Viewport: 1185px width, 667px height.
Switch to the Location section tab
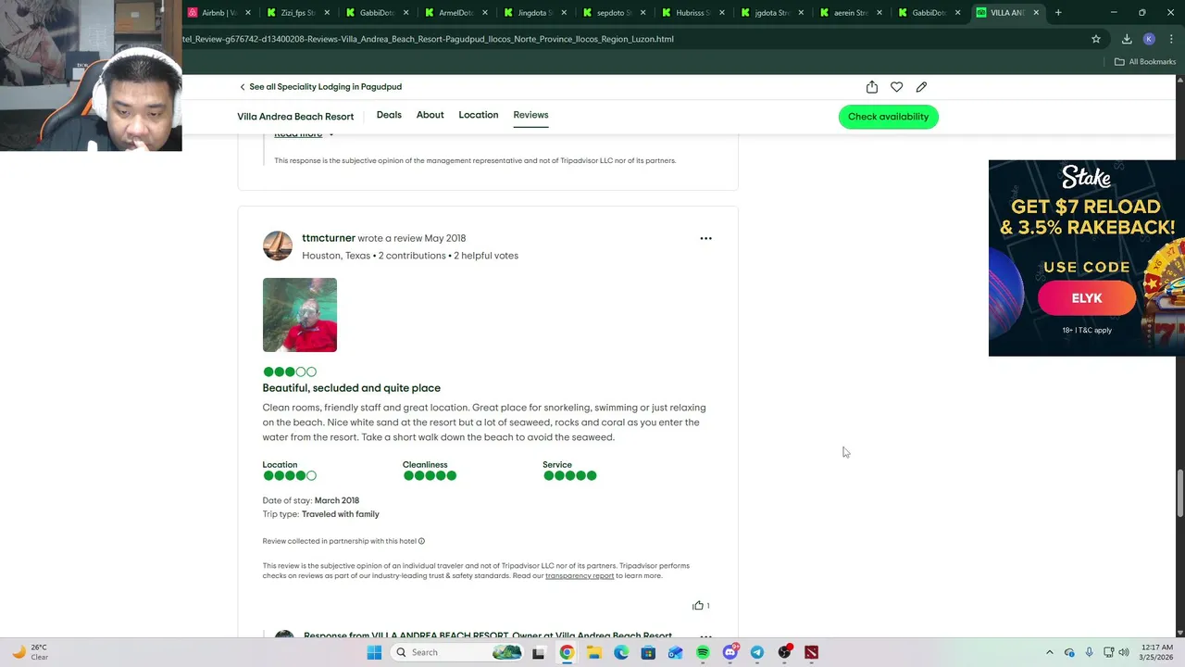pyautogui.click(x=479, y=115)
